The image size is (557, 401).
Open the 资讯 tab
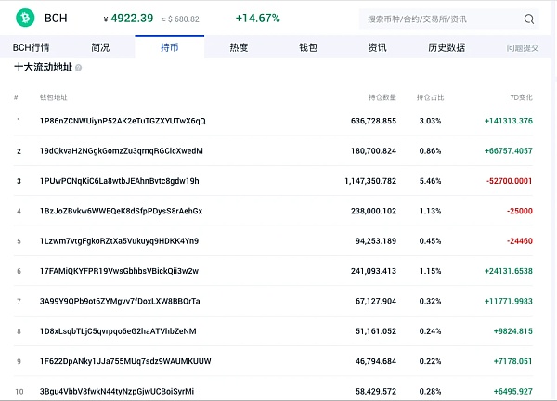pos(377,47)
